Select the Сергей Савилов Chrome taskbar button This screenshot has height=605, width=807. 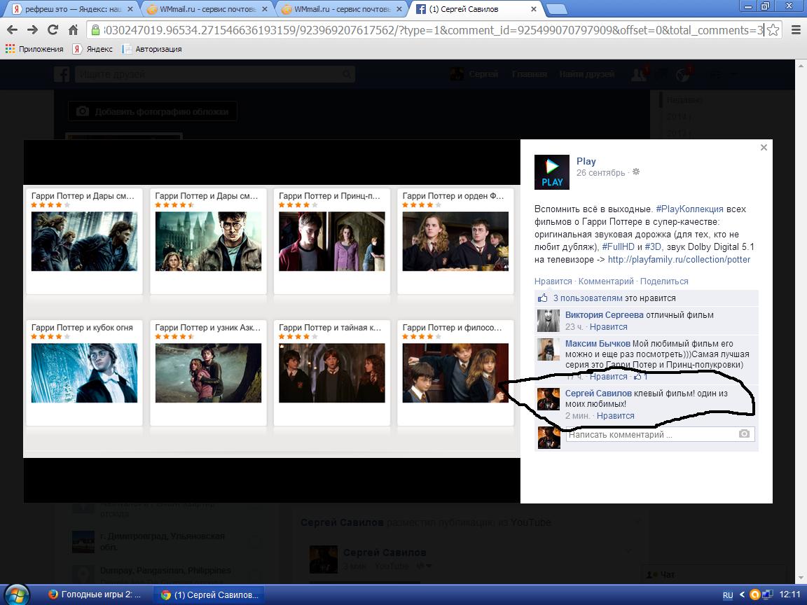coord(210,594)
